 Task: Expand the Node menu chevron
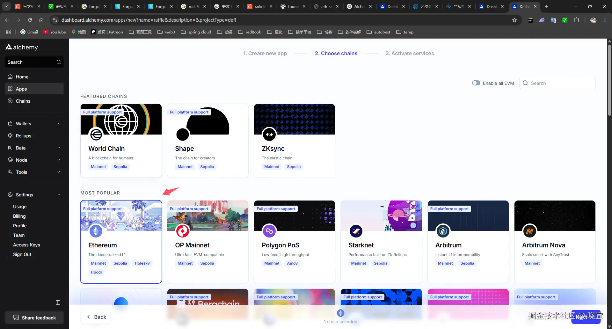[x=59, y=160]
